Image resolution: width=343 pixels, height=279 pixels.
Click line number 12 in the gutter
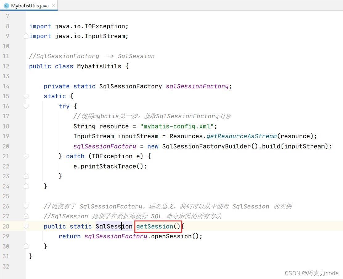(6, 66)
